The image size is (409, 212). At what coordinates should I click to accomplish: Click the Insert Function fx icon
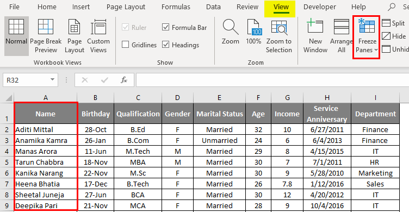(124, 80)
